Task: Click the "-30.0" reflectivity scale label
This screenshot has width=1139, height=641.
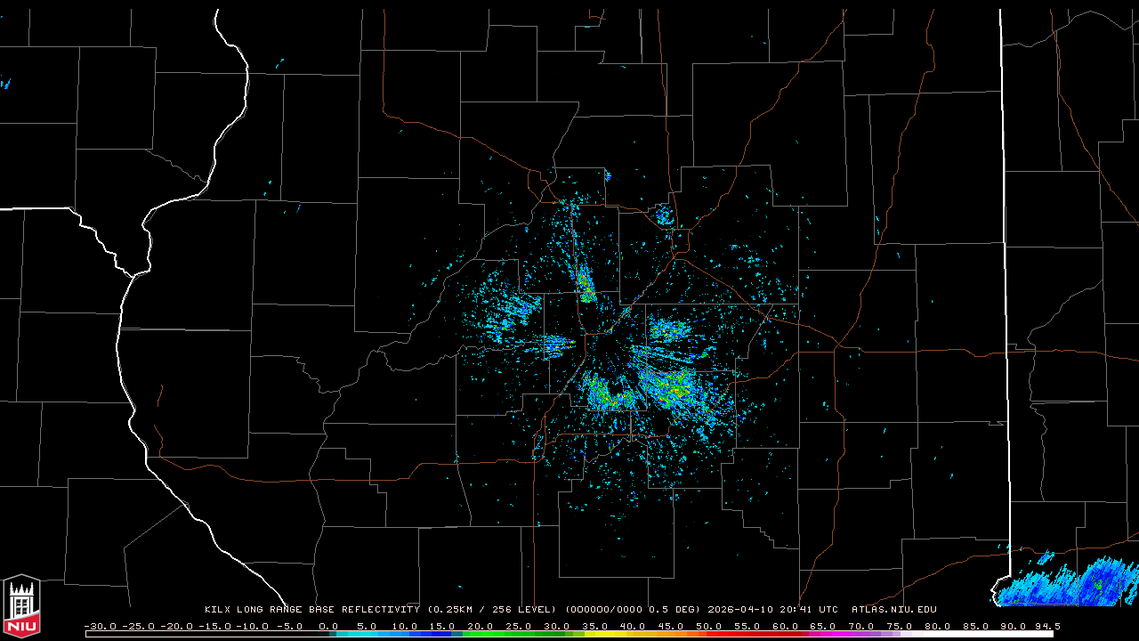Action: pos(101,627)
